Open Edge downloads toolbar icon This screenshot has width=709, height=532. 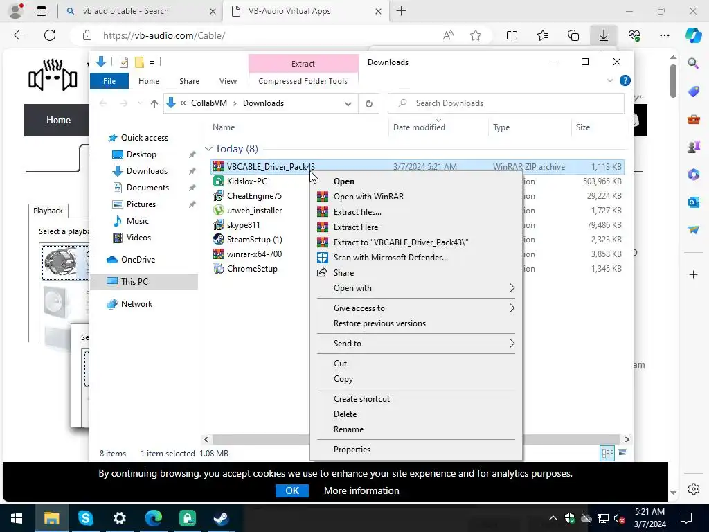tap(604, 35)
